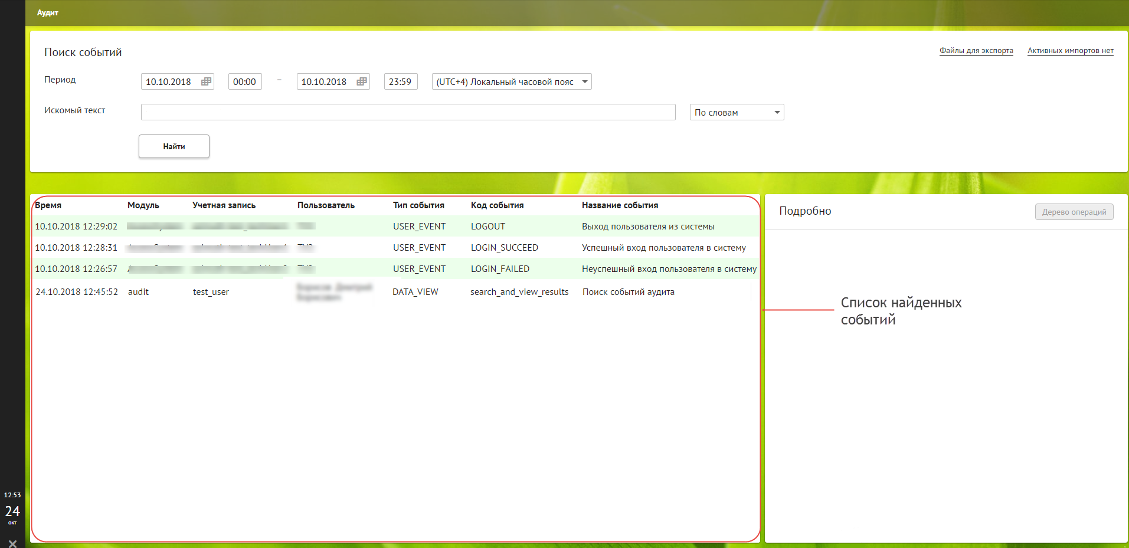Open the 'По словам' search mode dropdown
Image resolution: width=1129 pixels, height=548 pixels.
(777, 112)
